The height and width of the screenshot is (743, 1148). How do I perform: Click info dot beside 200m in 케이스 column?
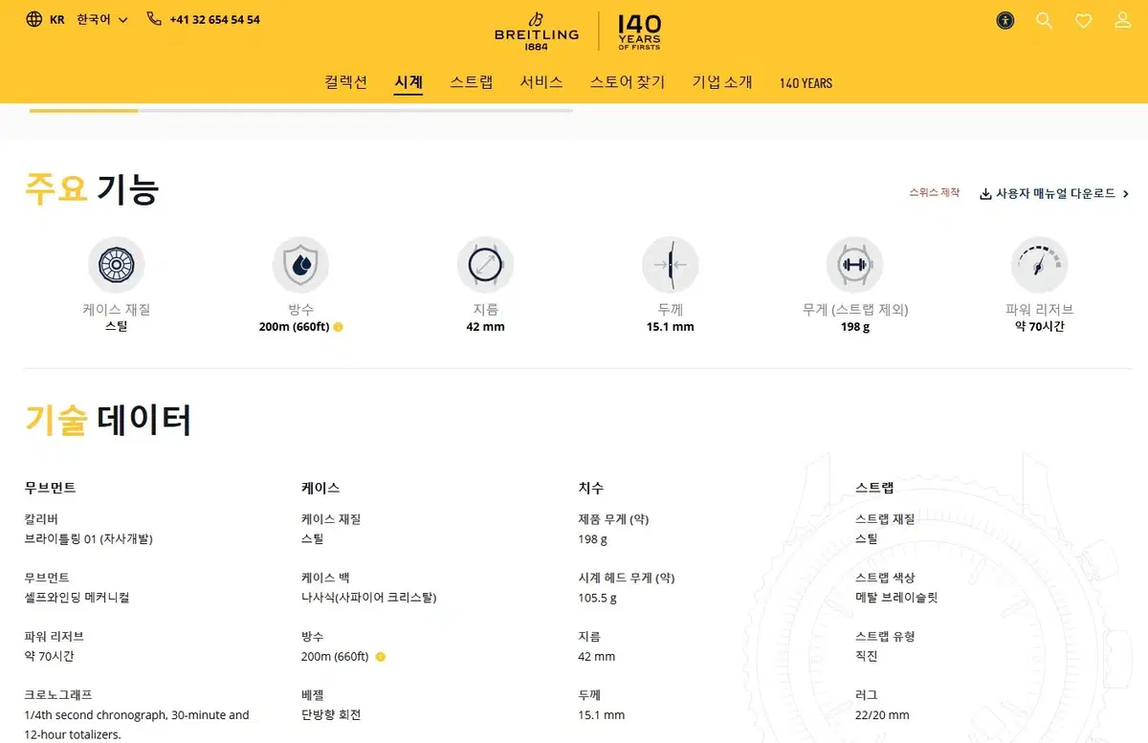coord(380,657)
